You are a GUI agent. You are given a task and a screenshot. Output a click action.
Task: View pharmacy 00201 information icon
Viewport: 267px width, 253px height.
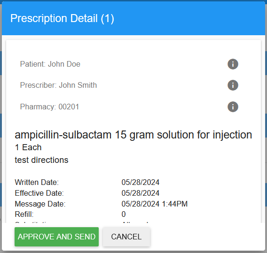click(x=233, y=107)
